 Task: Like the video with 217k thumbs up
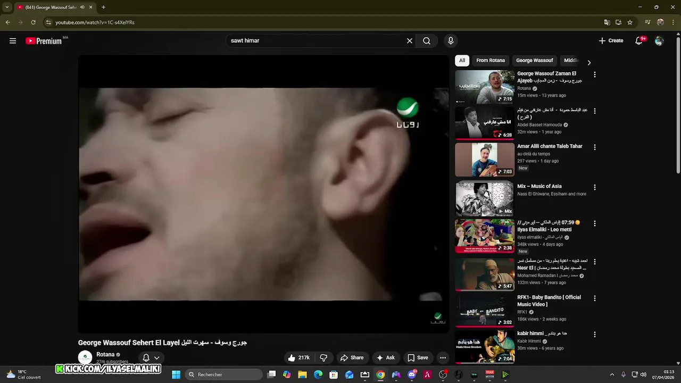(298, 358)
